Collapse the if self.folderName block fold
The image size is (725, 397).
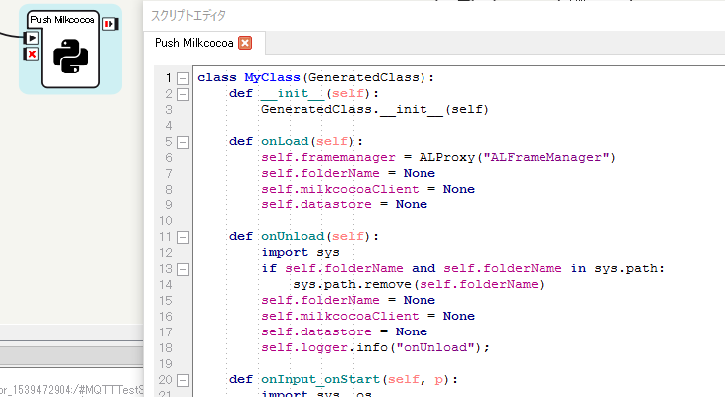click(x=182, y=268)
